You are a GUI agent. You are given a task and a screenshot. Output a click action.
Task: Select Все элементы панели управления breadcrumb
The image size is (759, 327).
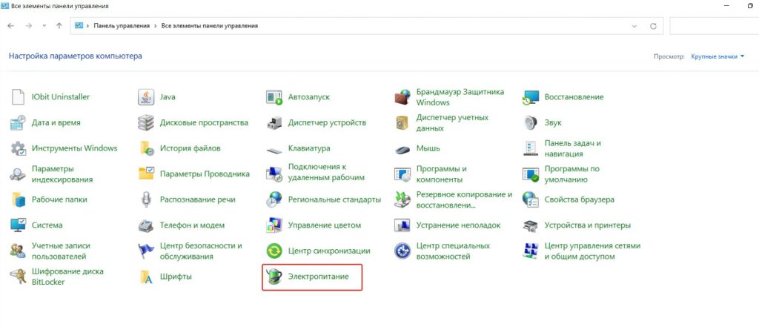pyautogui.click(x=210, y=26)
